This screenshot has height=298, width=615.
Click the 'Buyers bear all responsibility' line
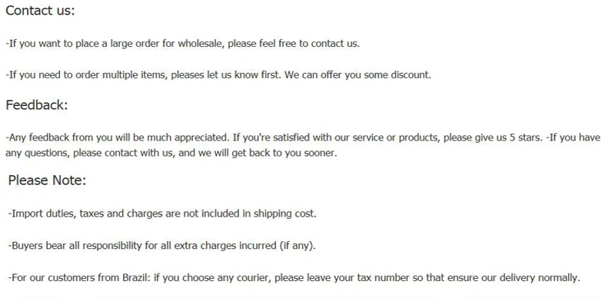click(x=161, y=246)
